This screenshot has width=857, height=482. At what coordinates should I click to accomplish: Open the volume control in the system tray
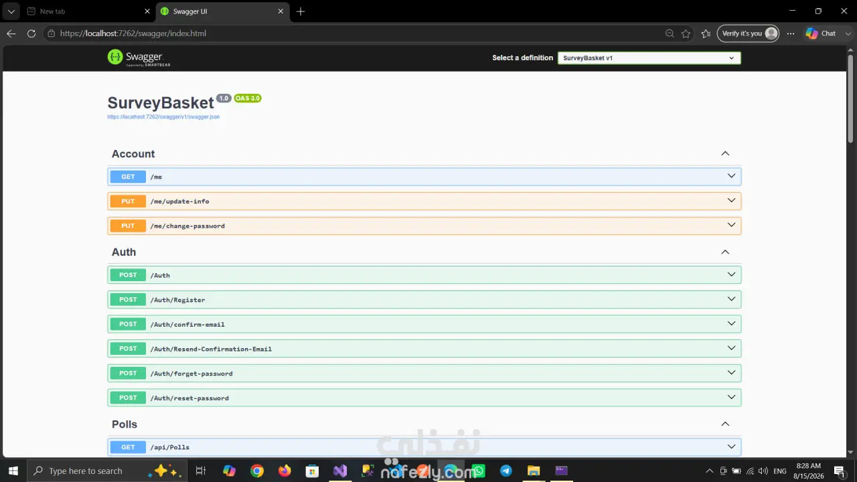point(764,471)
